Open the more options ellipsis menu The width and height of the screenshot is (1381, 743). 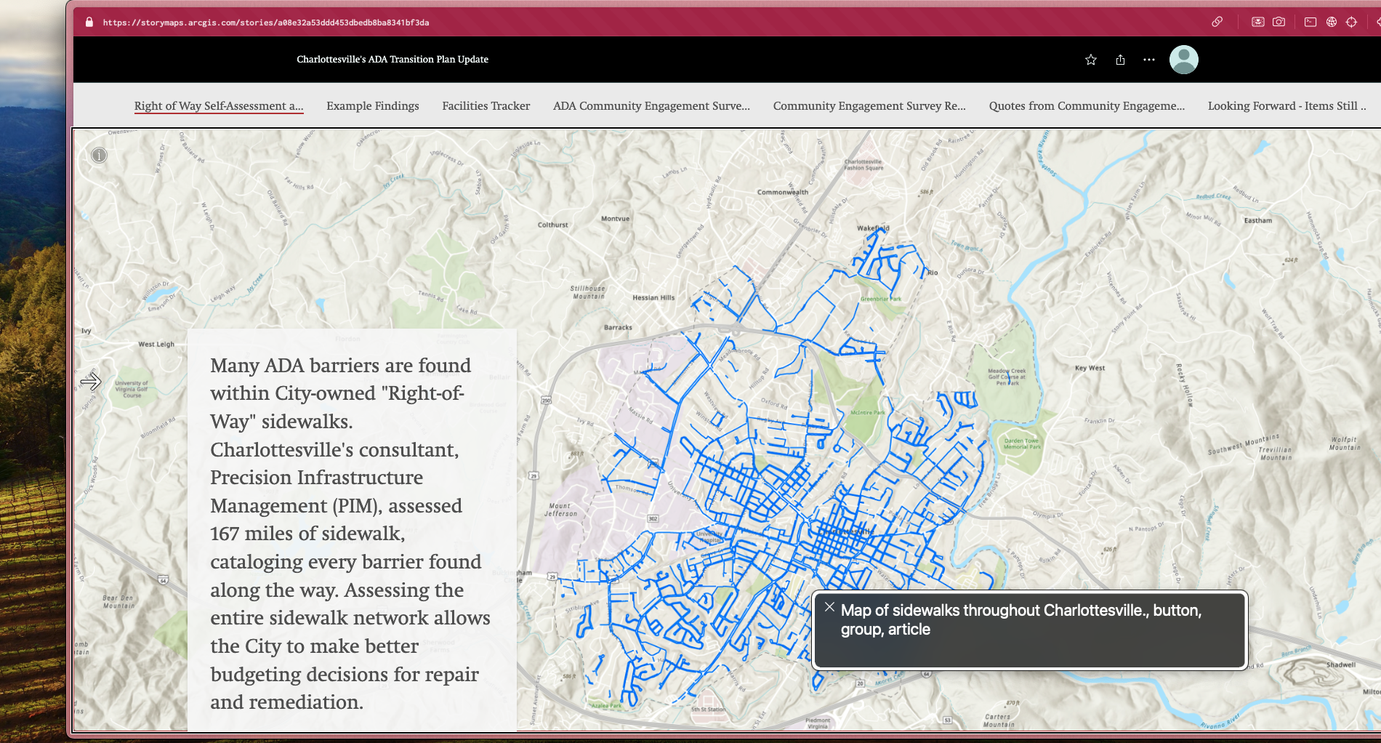(1148, 59)
